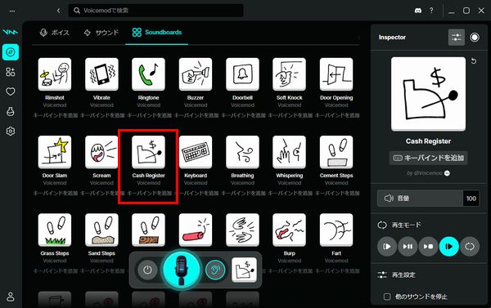Play the dynamite stick sound tile
The height and width of the screenshot is (308, 491).
196,230
